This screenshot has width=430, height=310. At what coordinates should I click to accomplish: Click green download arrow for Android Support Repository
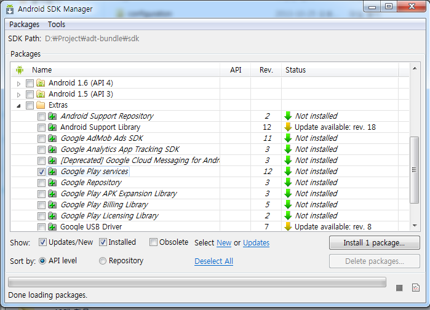[288, 116]
